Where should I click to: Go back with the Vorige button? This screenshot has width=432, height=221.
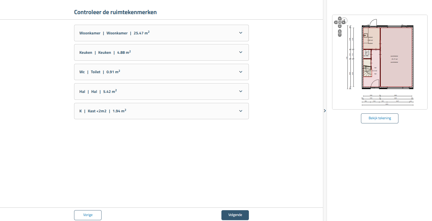tap(88, 215)
